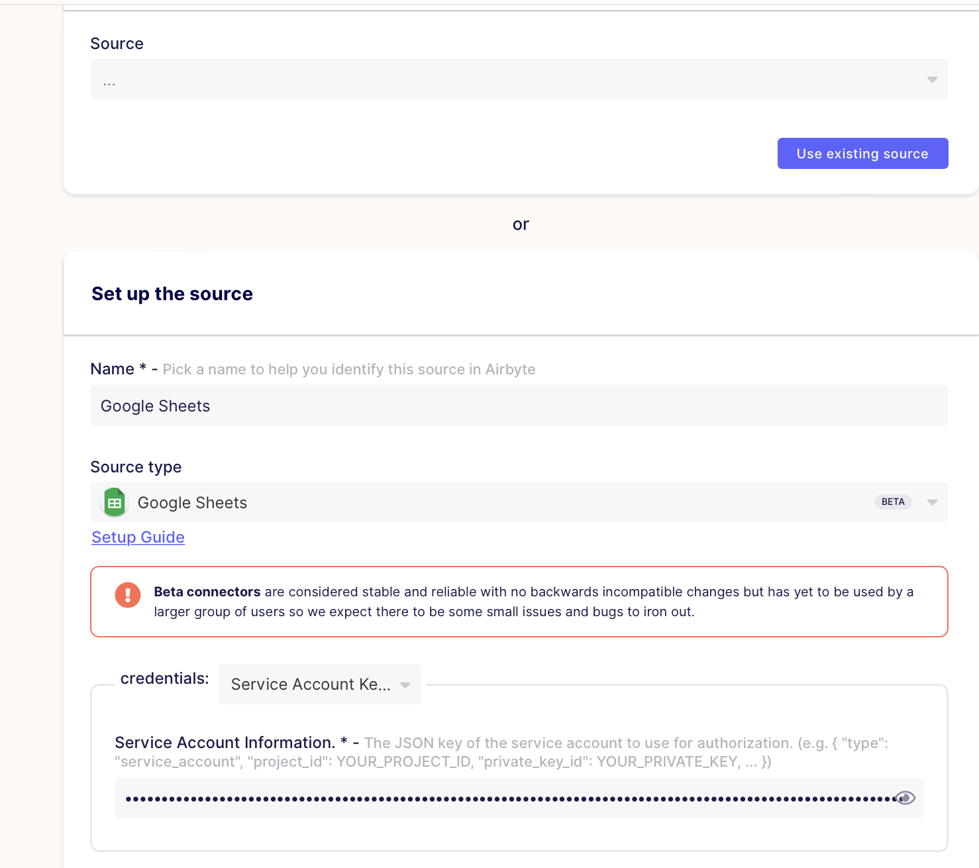This screenshot has width=979, height=868.
Task: Open the credentials Service Account Key dropdown
Action: coord(320,684)
